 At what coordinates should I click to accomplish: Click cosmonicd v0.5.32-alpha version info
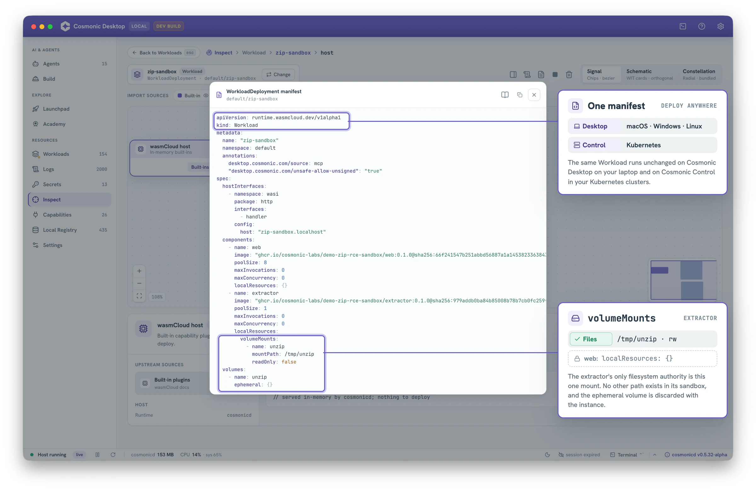pos(696,454)
